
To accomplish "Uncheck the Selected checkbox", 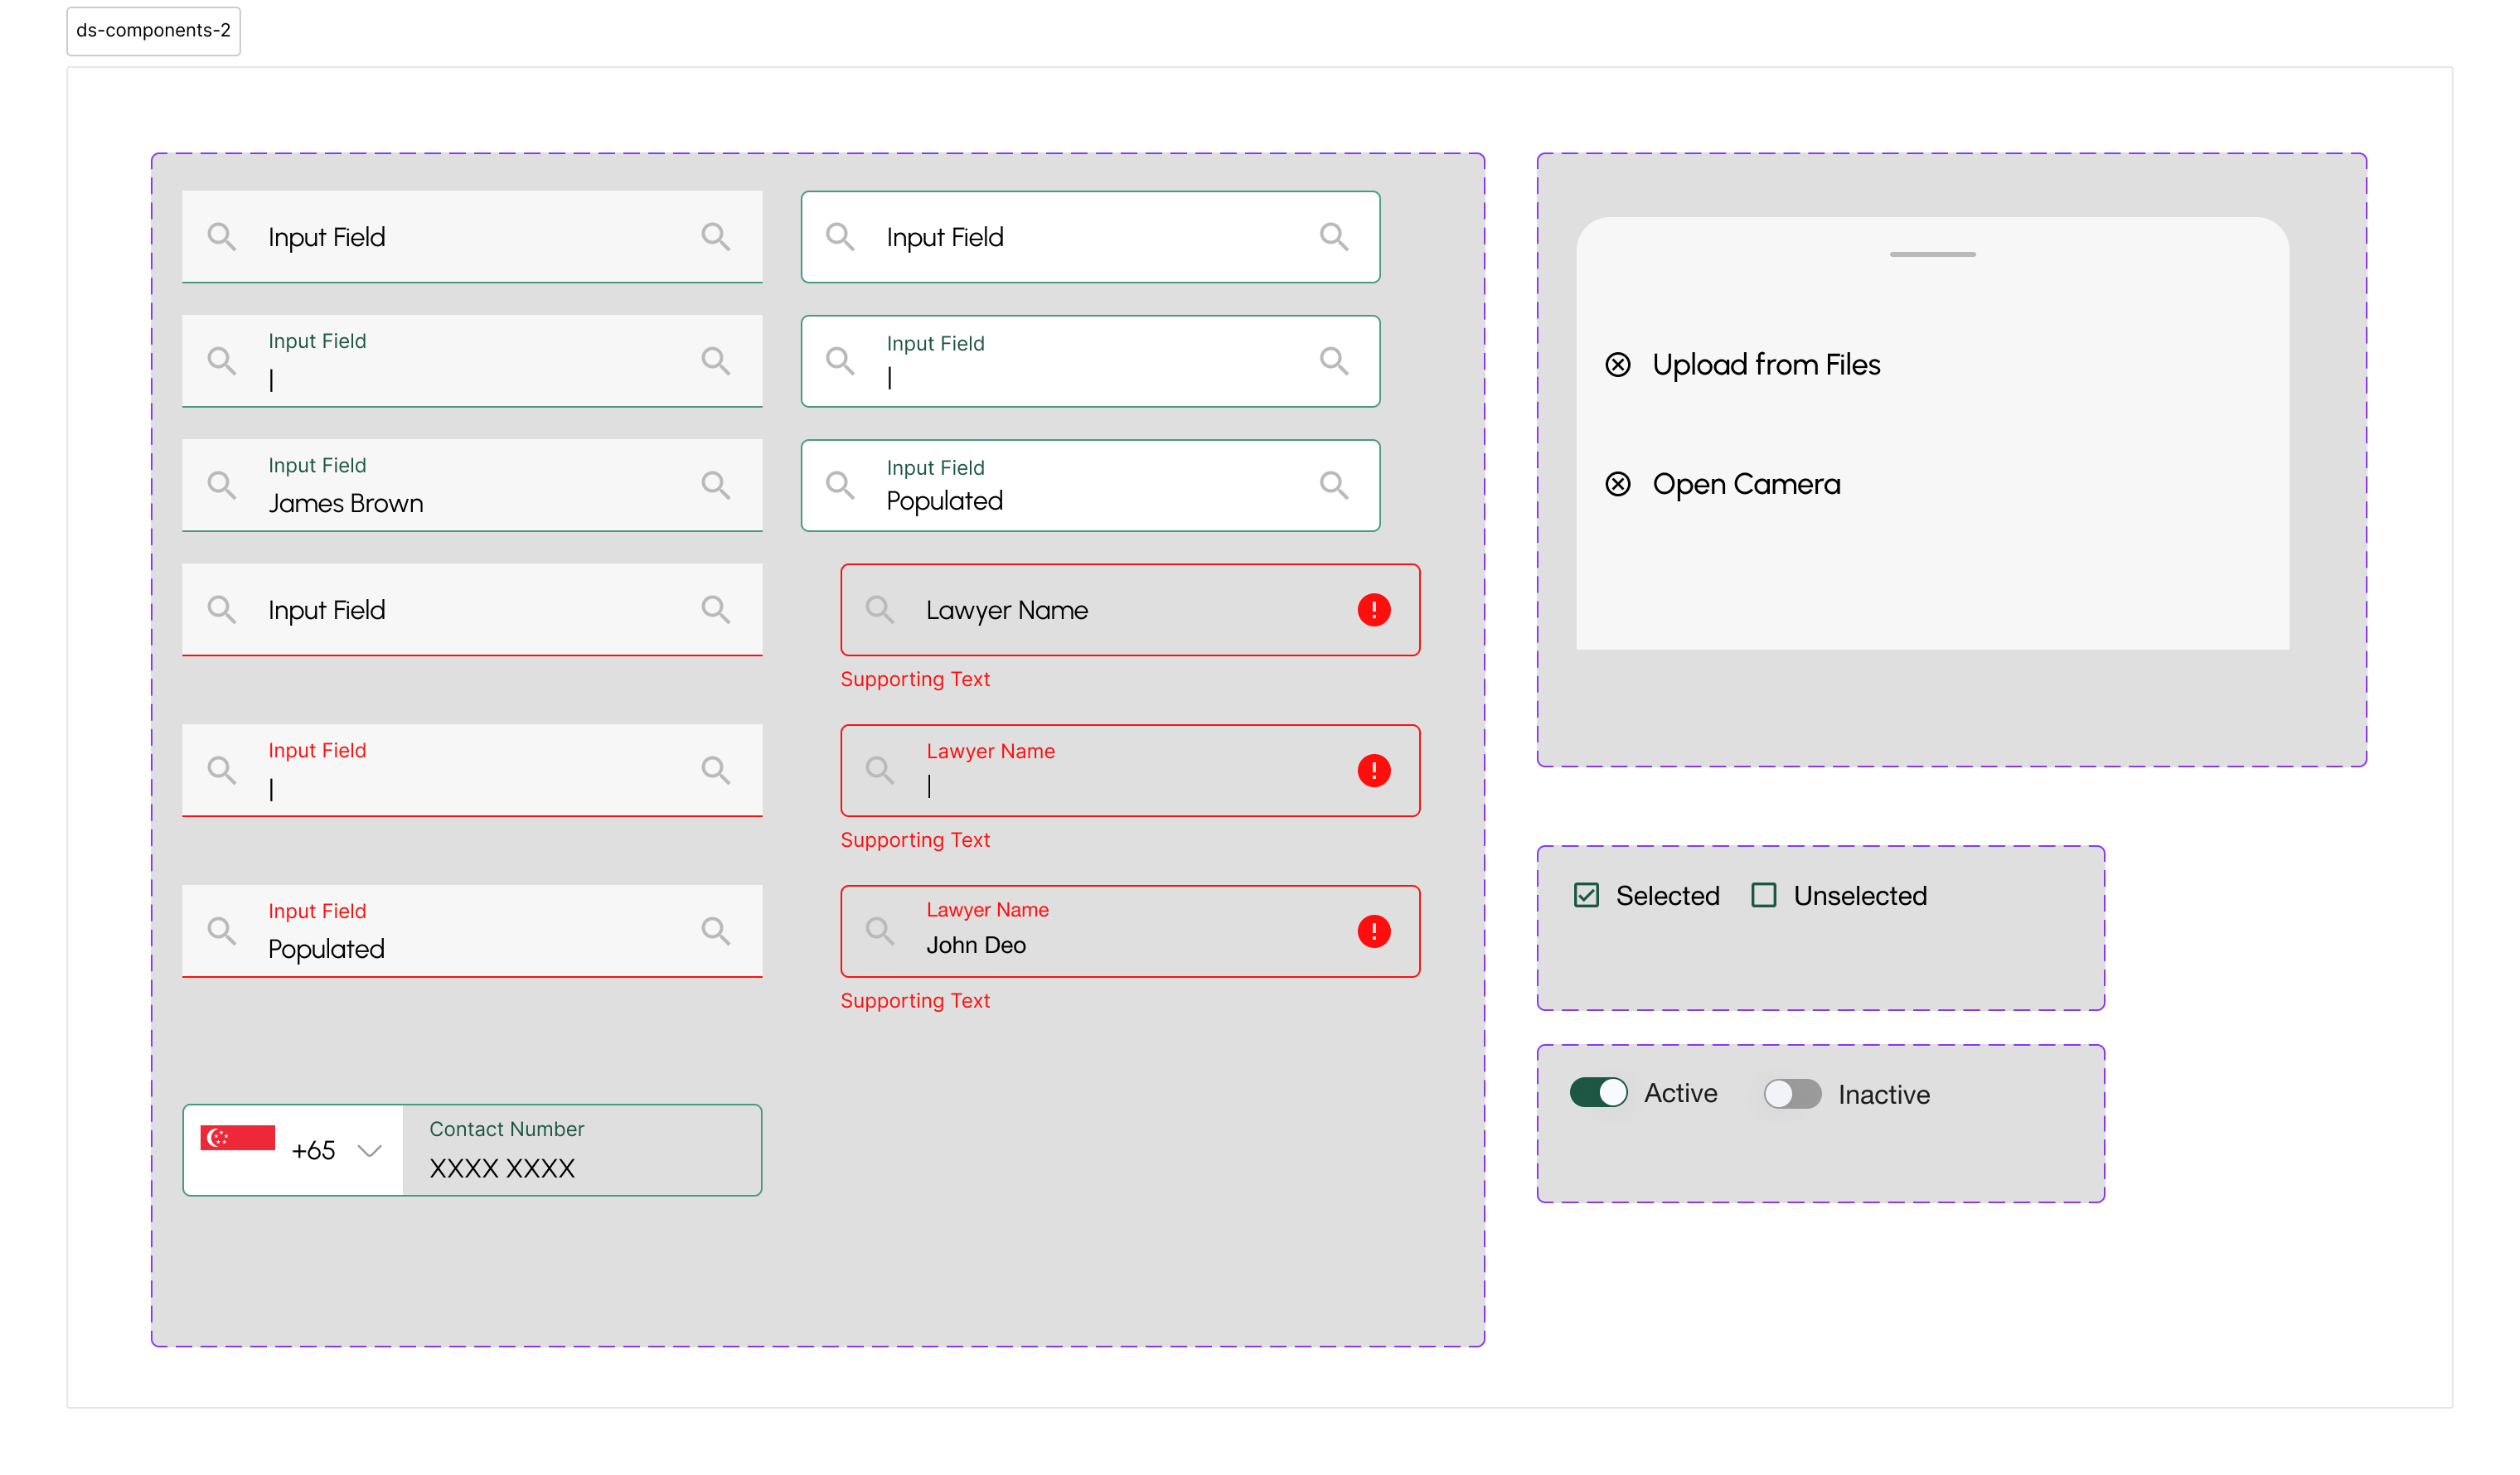I will click(x=1586, y=896).
